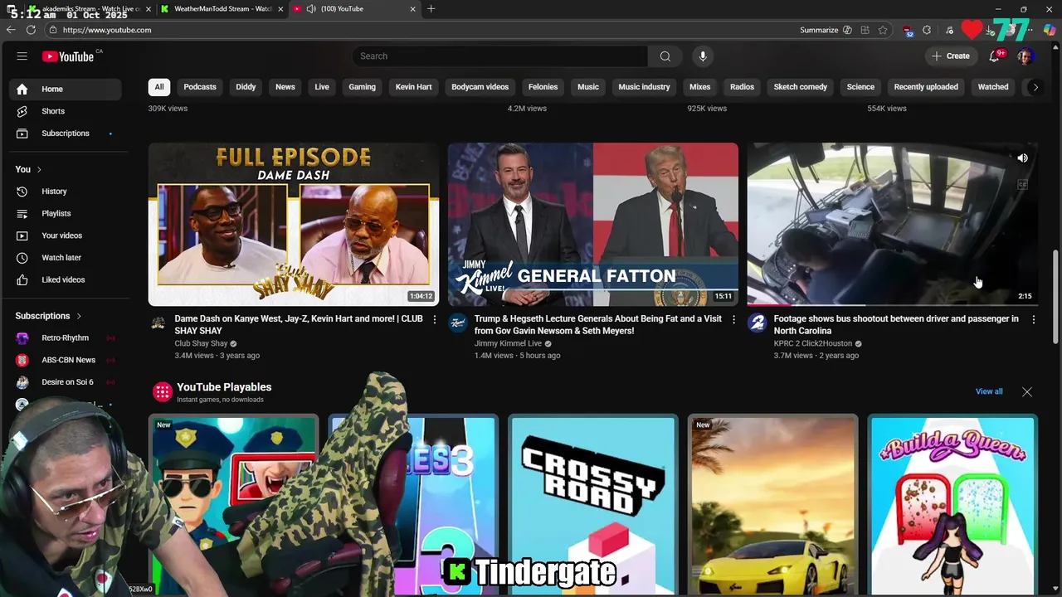Screen dimensions: 1062x597
Task: Bookmark this page with star icon
Action: [883, 30]
